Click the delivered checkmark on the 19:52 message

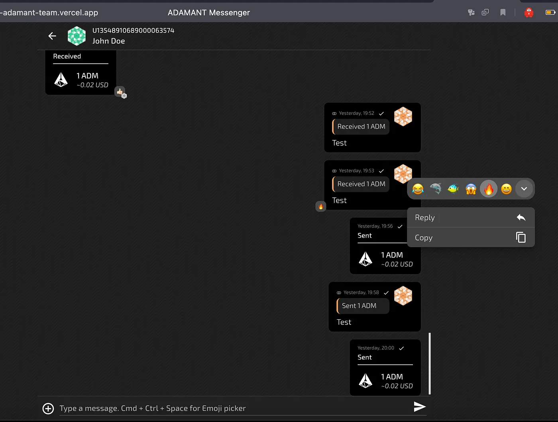tap(381, 113)
